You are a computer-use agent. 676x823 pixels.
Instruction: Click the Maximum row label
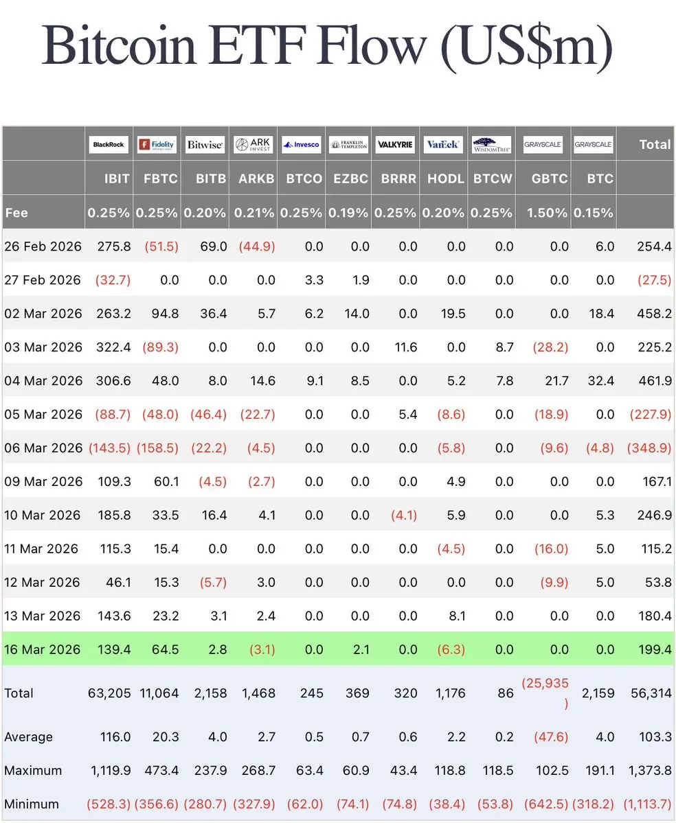pos(32,771)
